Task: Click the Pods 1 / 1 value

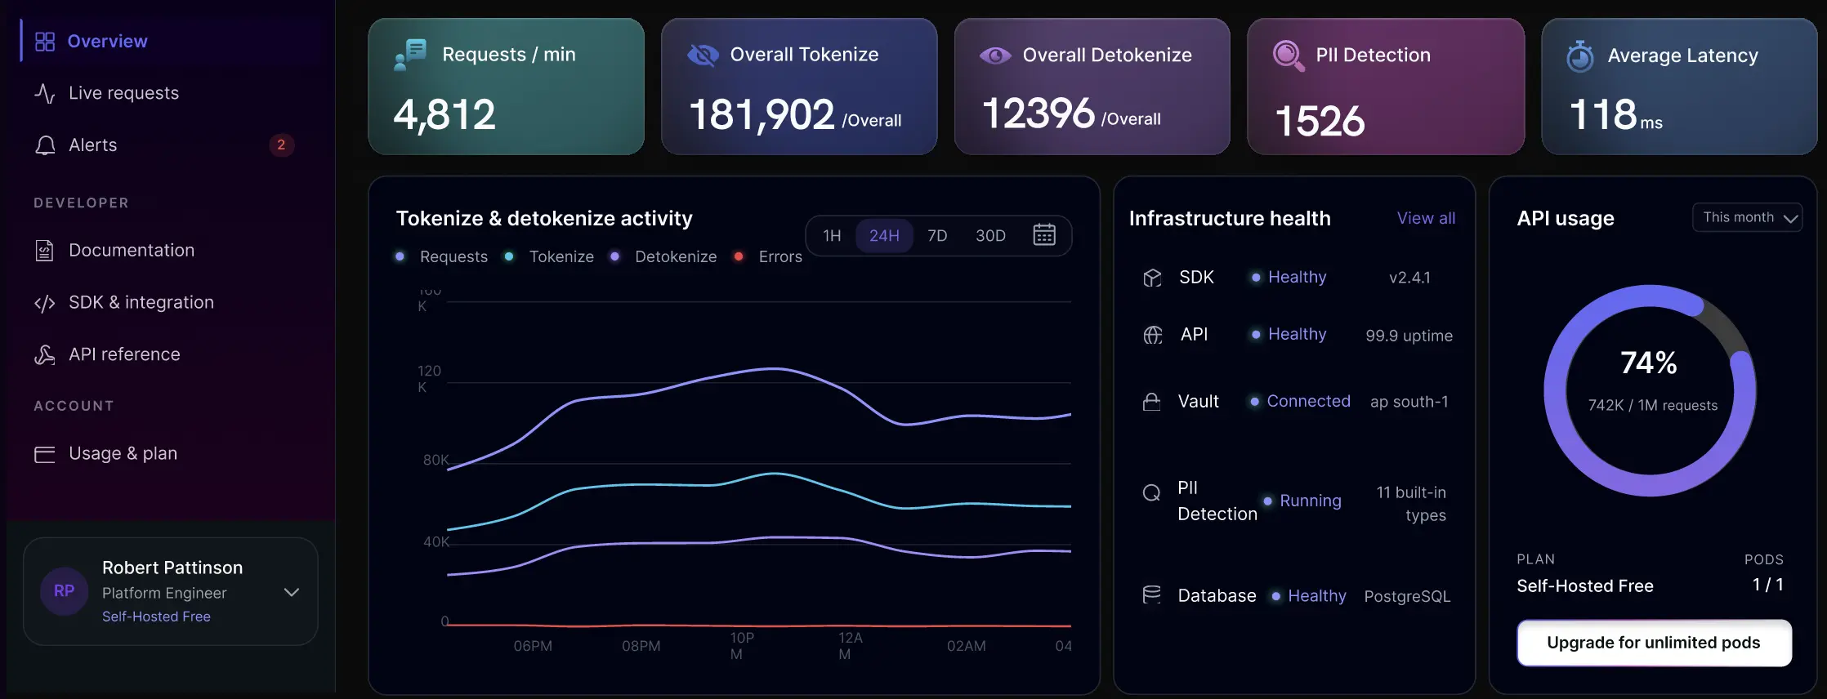Action: coord(1767,585)
